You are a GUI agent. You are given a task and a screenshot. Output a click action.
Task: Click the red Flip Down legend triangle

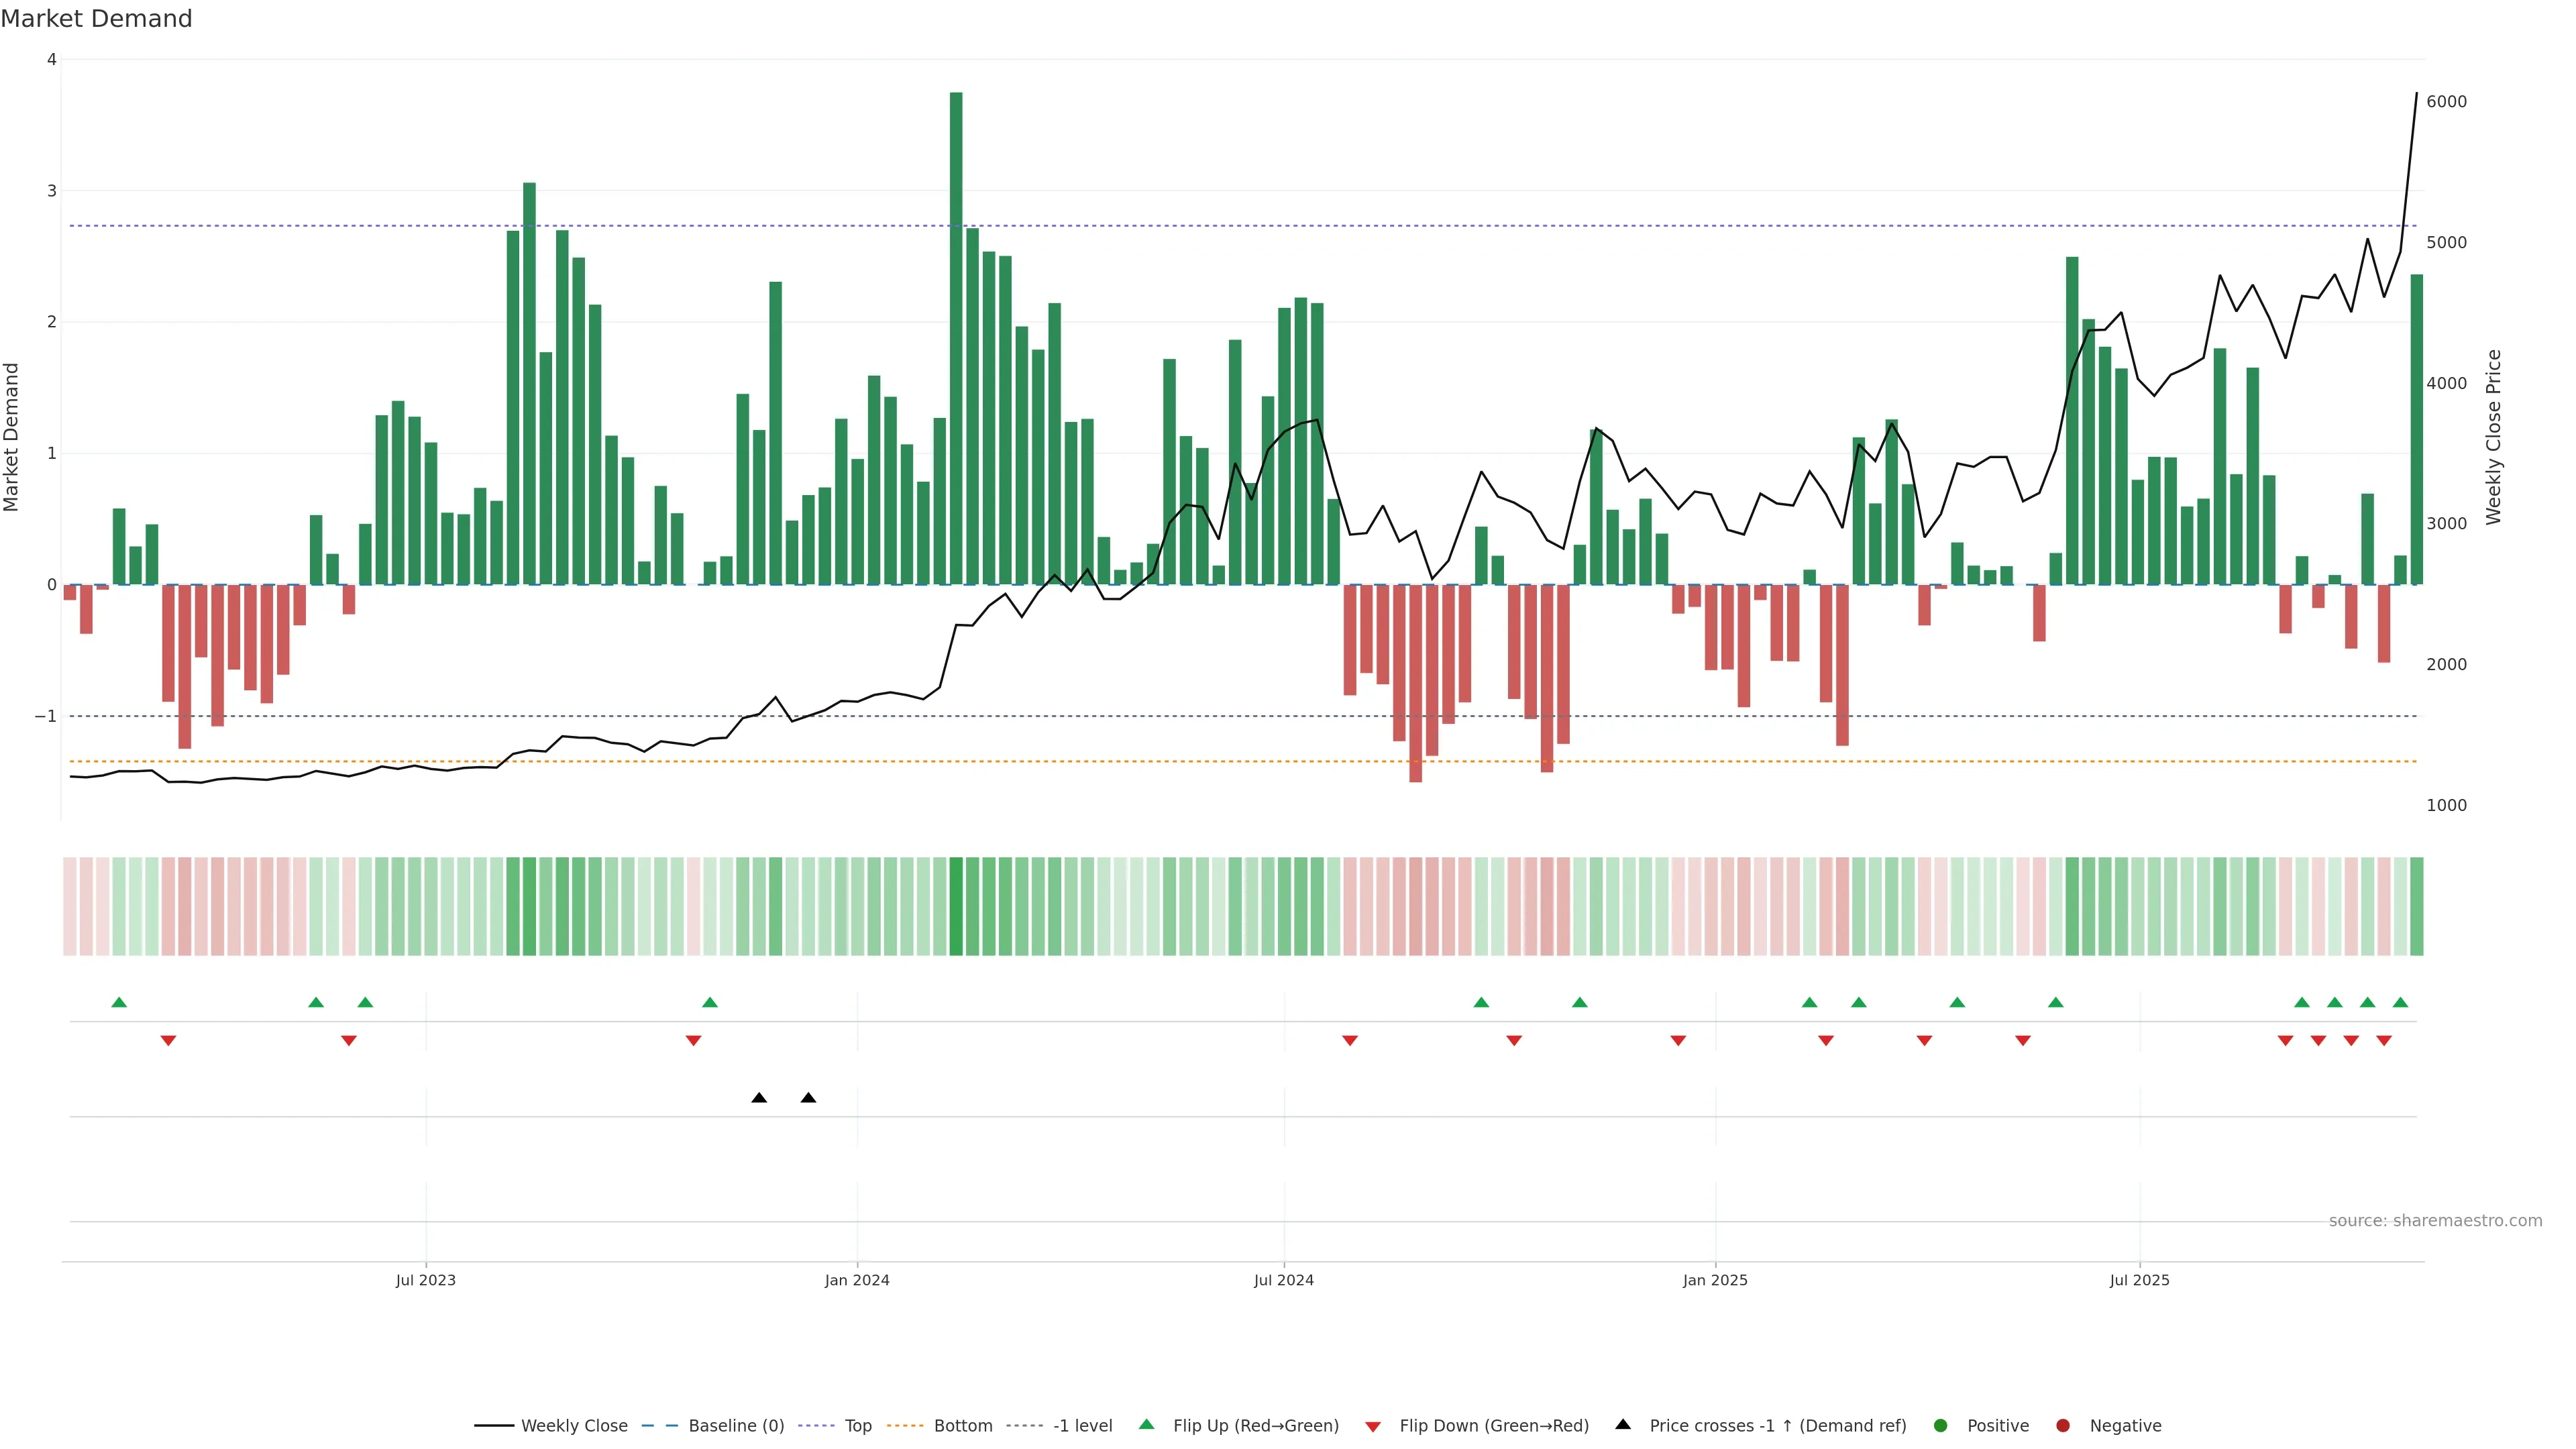coord(1373,1426)
